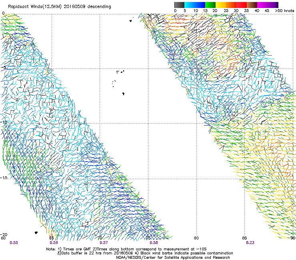Image resolution: width=296 pixels, height=260 pixels.
Task: Click the dark purple 45-50 knots color segment
Action: point(273,5)
